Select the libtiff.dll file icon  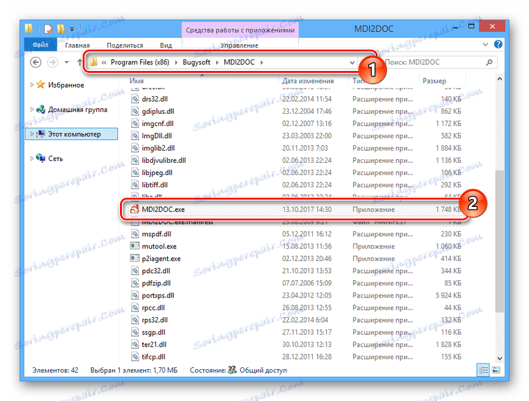click(135, 185)
